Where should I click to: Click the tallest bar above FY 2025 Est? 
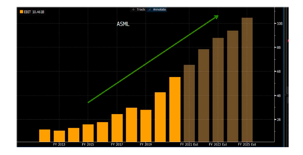tap(247, 79)
